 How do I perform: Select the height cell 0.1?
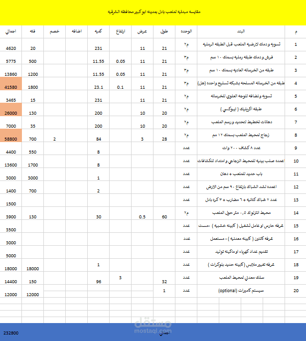coord(121,84)
